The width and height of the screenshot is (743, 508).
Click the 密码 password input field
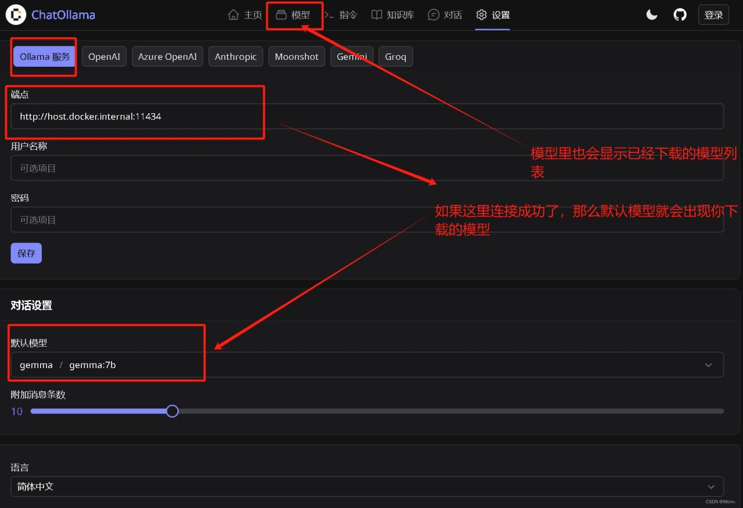(367, 219)
